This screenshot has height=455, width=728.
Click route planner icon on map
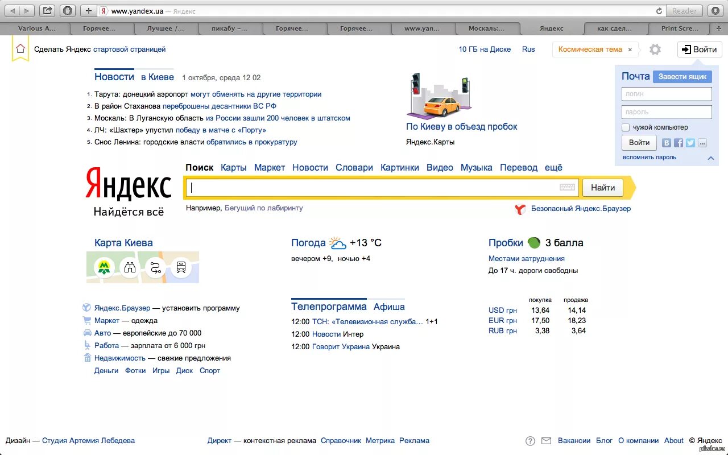tap(155, 267)
